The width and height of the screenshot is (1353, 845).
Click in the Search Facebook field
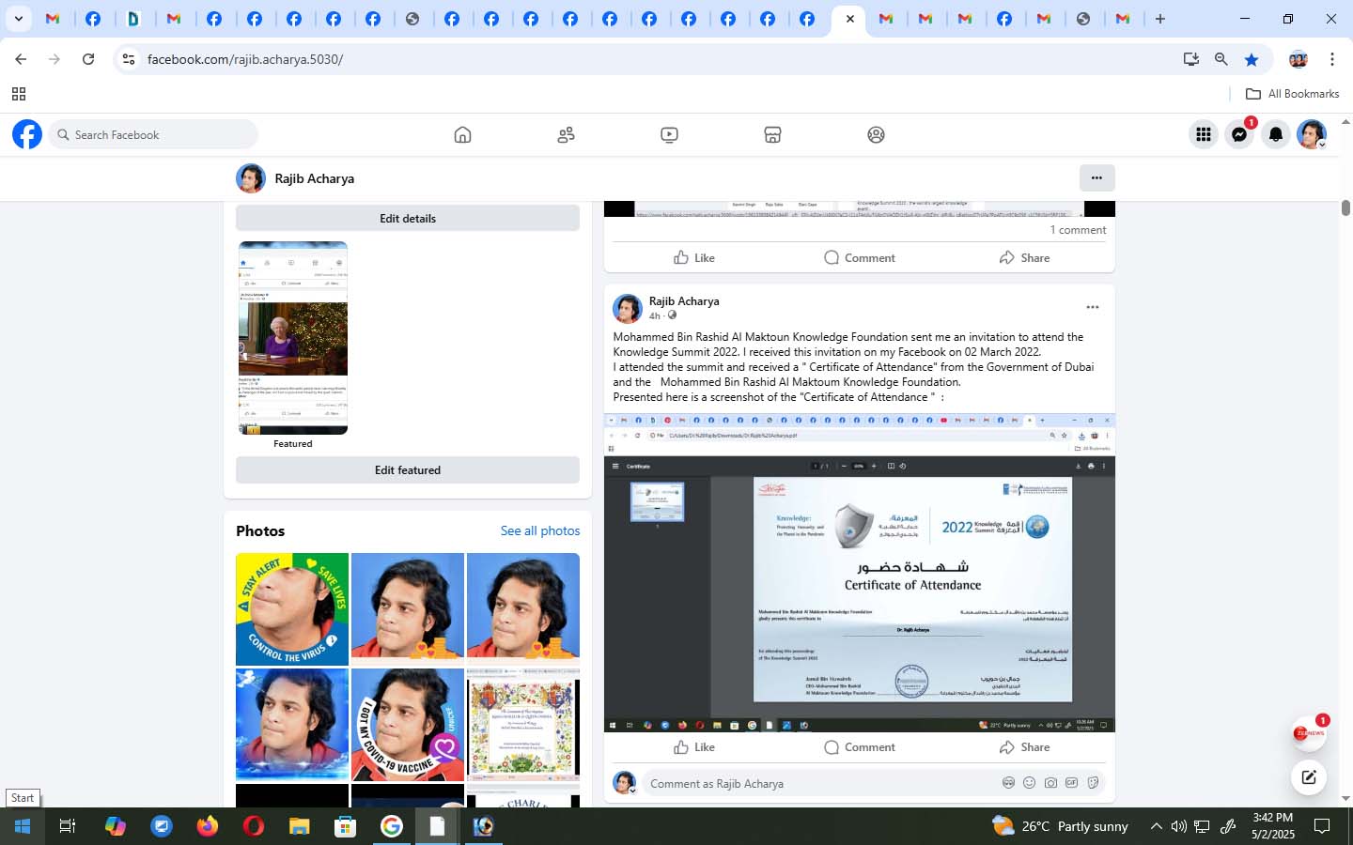(153, 134)
